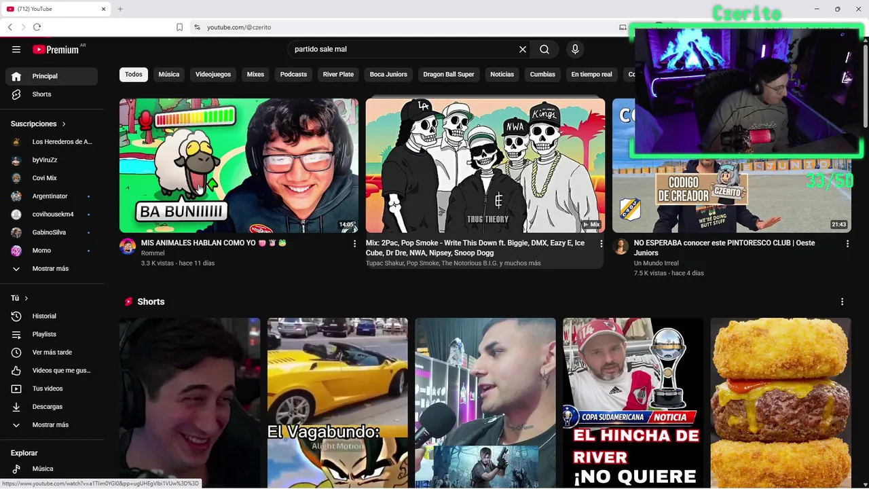
Task: Open NO ESPERABA conocer este PINTORESCO CLUB
Action: point(724,248)
